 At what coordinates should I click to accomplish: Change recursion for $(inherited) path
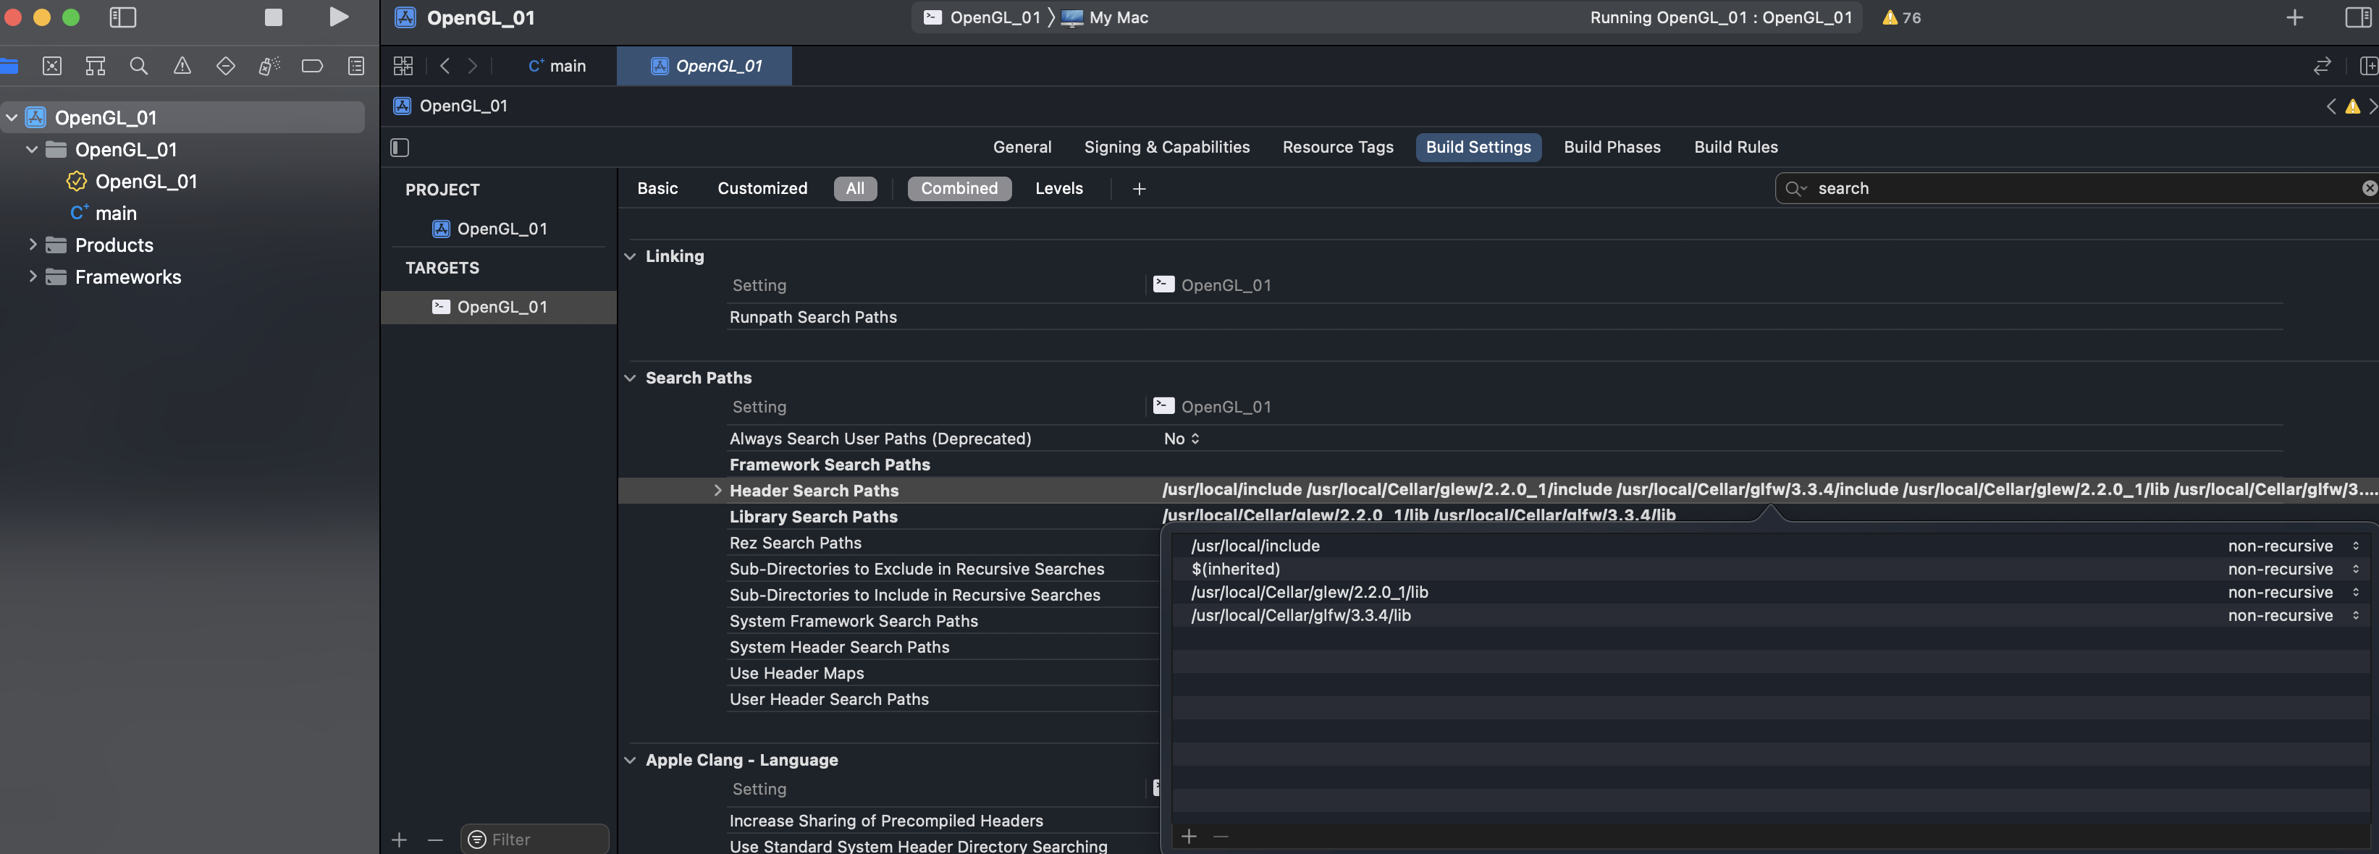point(2294,569)
